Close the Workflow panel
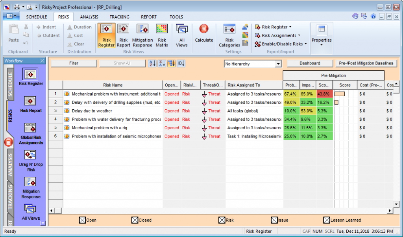 (x=42, y=61)
